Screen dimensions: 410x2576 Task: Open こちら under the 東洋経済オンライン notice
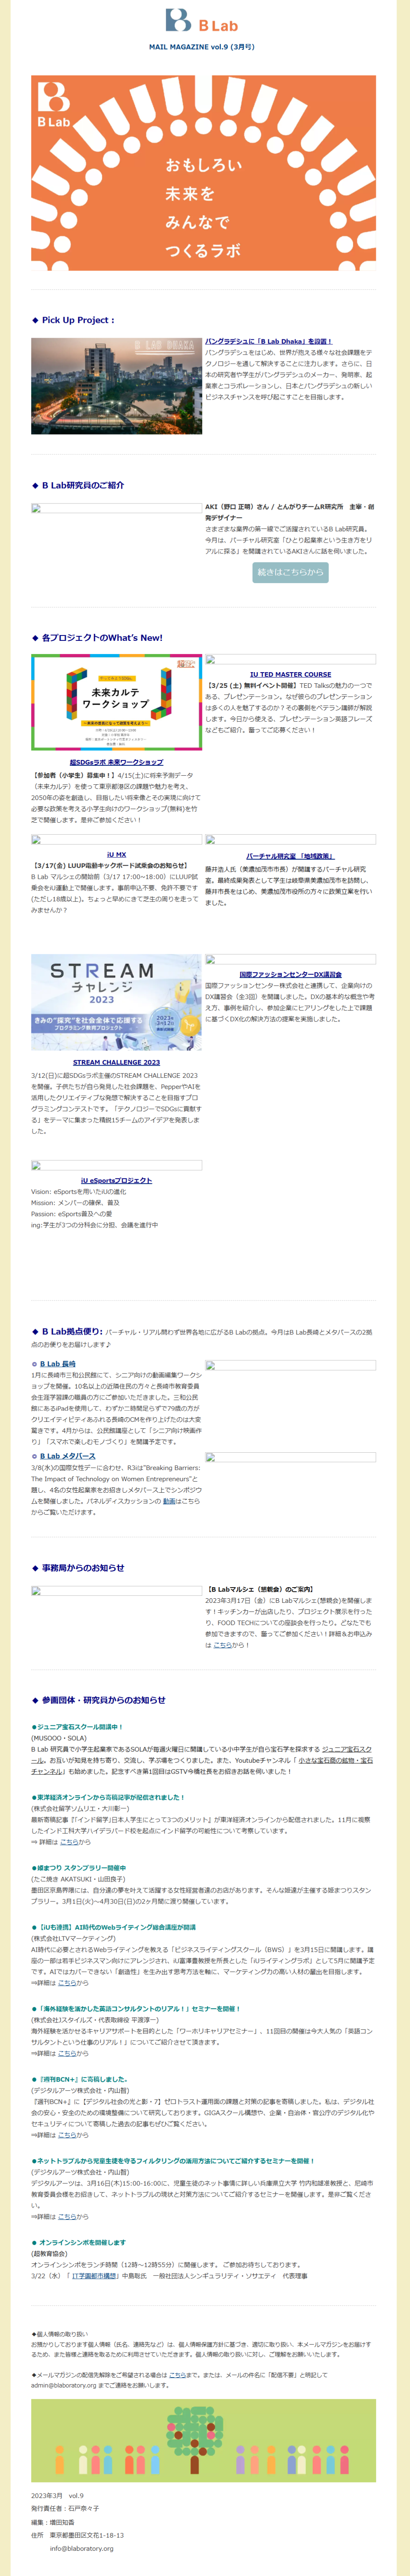[x=69, y=1842]
